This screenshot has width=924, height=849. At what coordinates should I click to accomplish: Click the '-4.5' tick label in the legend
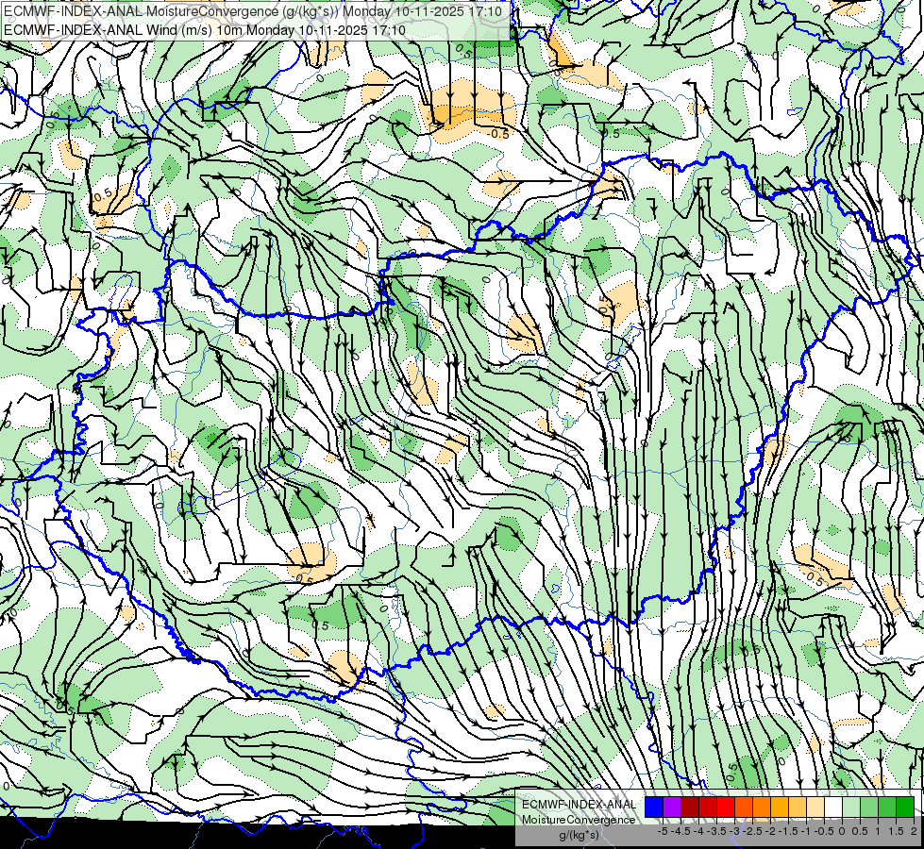pyautogui.click(x=680, y=831)
